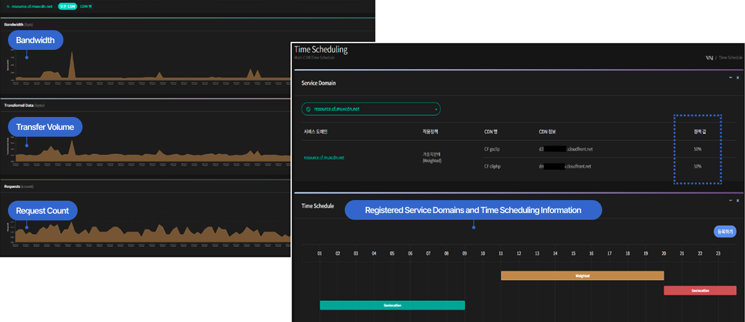Click the Time-Schedule breadcrumb link
745x322 pixels.
pos(730,57)
